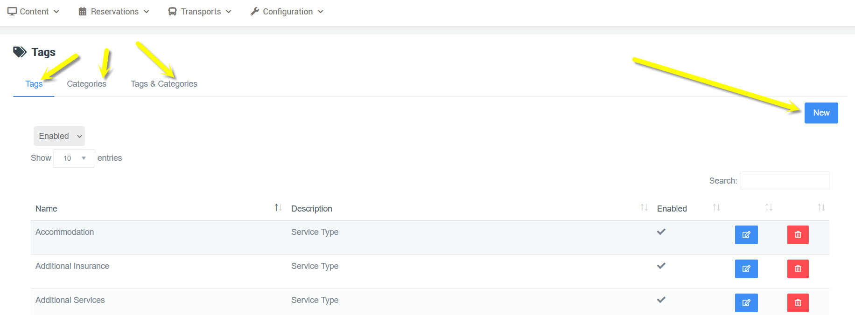Sort by Description column arrows
The height and width of the screenshot is (315, 855).
[x=644, y=208]
